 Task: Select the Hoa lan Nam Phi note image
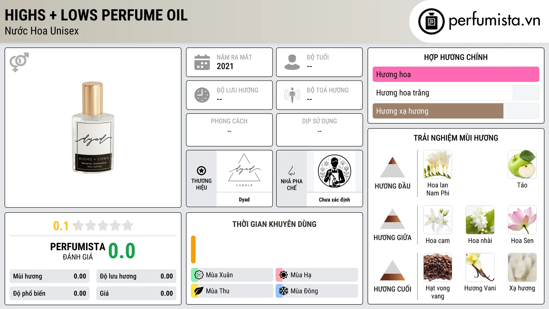[438, 164]
